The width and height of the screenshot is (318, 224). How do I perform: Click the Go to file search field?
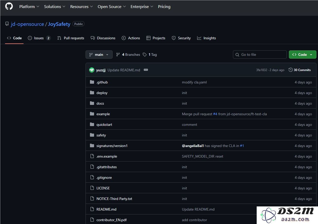click(x=260, y=55)
